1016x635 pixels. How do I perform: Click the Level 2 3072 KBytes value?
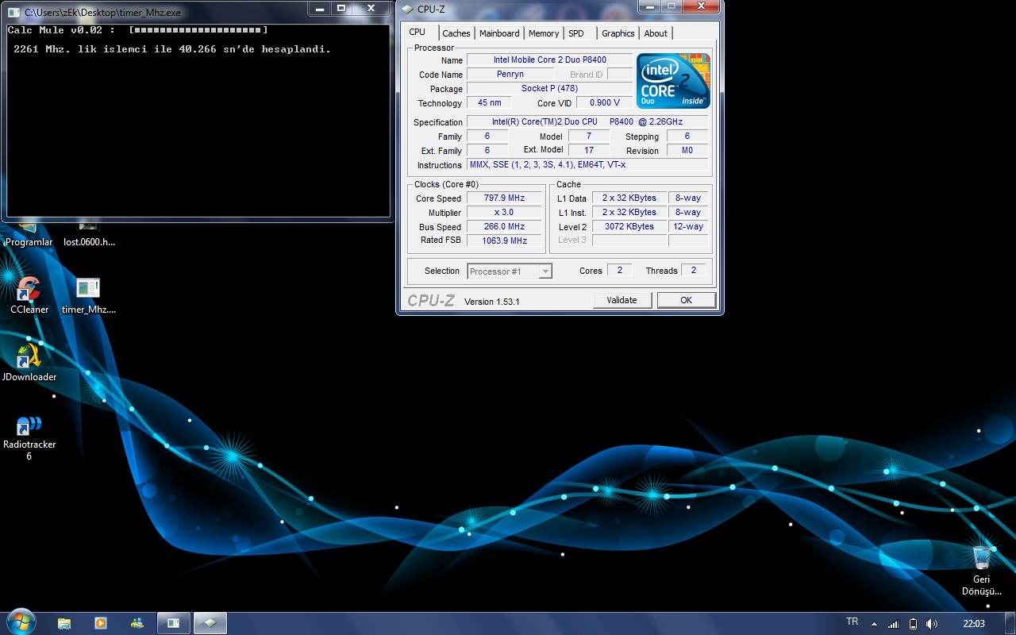(629, 226)
